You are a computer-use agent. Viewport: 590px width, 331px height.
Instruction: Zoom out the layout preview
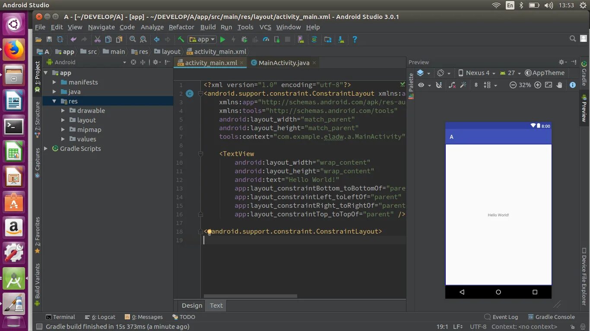[x=513, y=85]
